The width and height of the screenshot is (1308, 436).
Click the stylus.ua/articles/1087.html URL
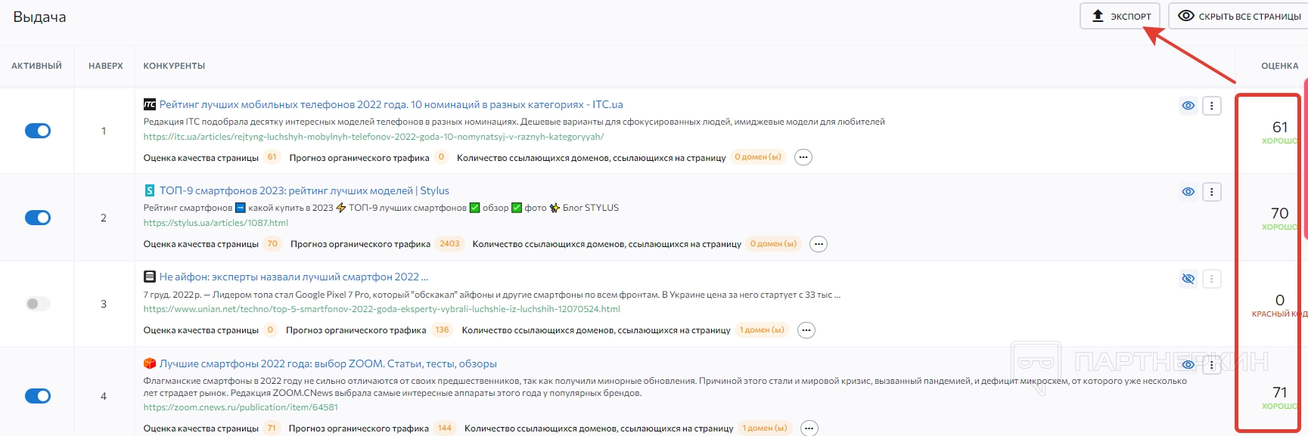click(216, 223)
